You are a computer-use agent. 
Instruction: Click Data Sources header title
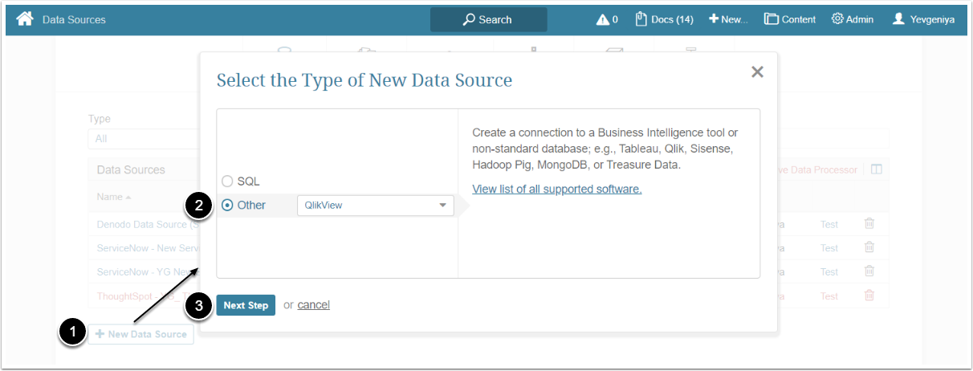click(x=74, y=19)
